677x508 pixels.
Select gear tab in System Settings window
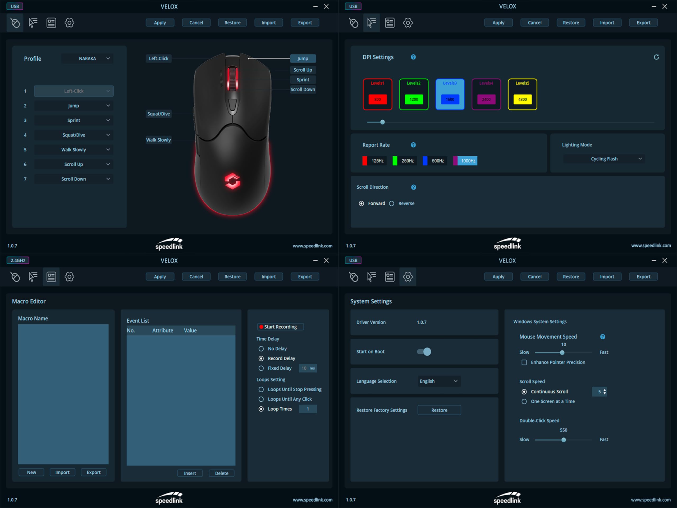coord(408,277)
